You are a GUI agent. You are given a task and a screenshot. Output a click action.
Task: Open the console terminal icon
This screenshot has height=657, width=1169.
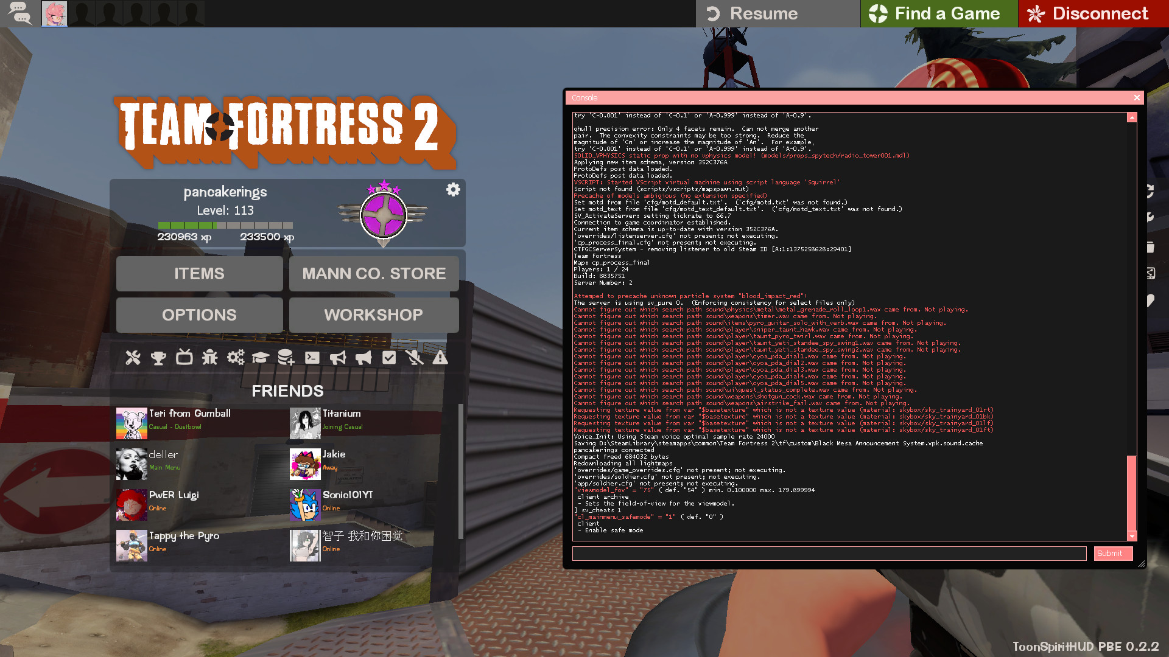(312, 358)
